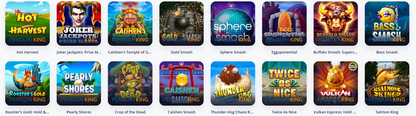Select Caishen's Temple of Gold game image
The width and height of the screenshot is (416, 116).
(130, 24)
